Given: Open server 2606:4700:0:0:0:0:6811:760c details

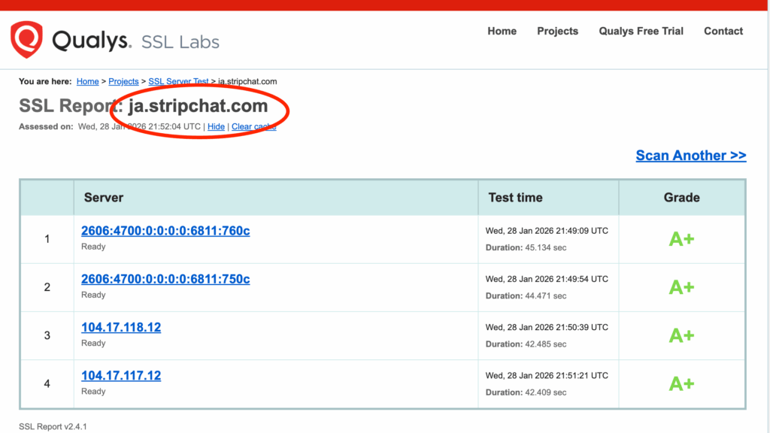Looking at the screenshot, I should (x=165, y=231).
